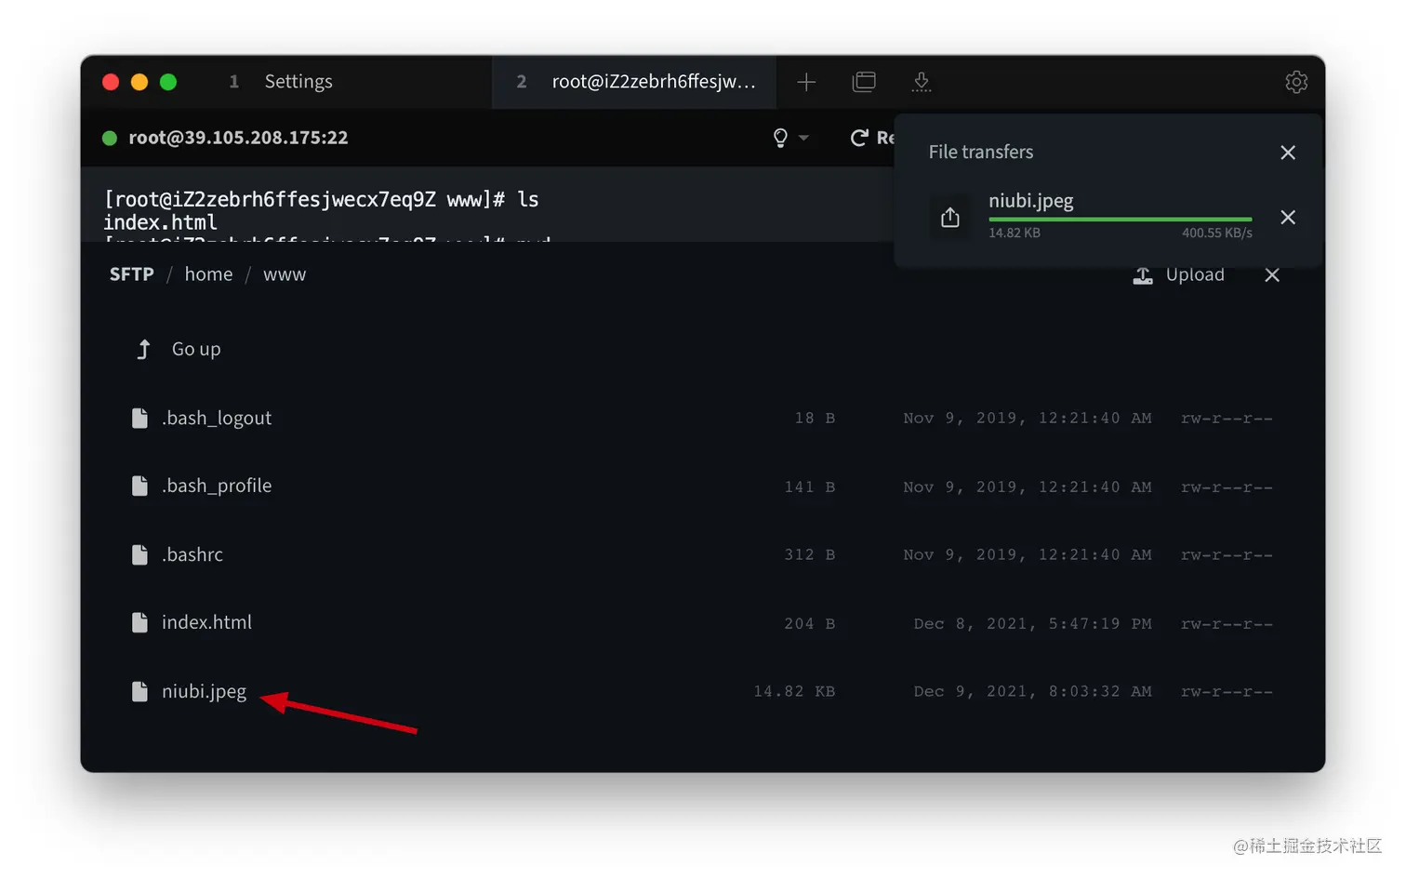Screen dimensions: 1406x879
Task: Switch to the root@iZ2zebrh6ffesjw tab
Action: [x=634, y=82]
